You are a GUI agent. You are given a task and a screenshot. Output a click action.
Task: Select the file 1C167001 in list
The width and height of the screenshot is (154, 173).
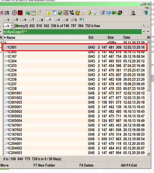(75, 125)
